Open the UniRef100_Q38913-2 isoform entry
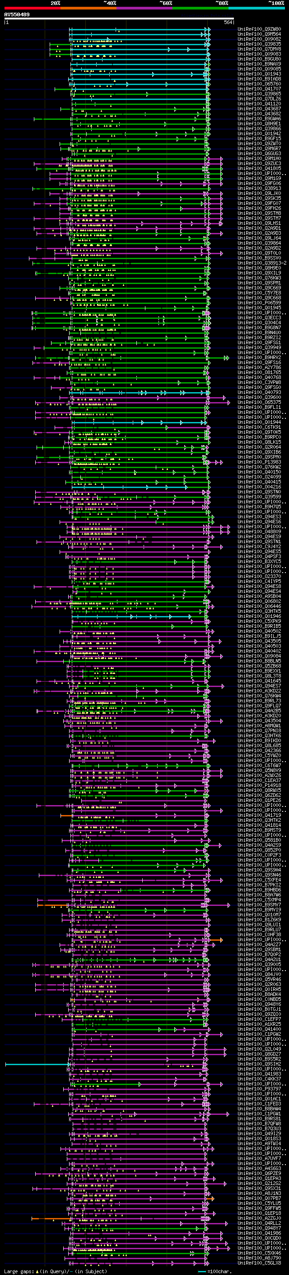The width and height of the screenshot is (289, 1275). tap(262, 263)
